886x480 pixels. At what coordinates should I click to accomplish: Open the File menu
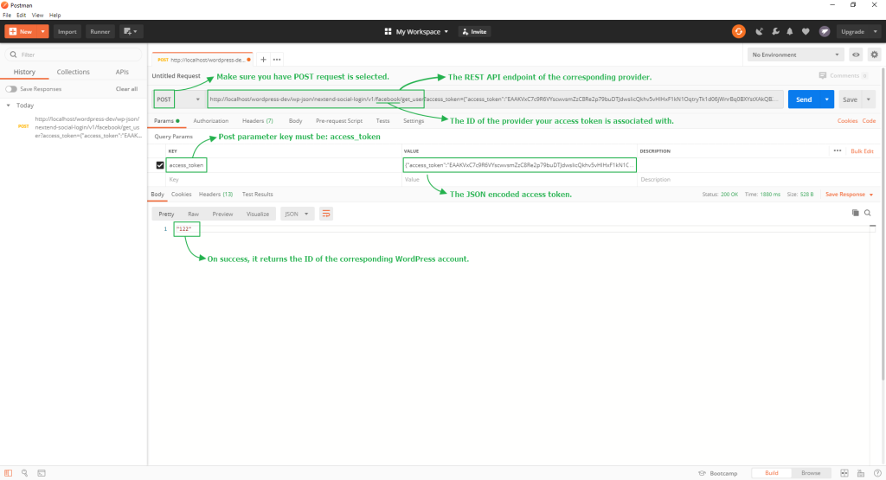7,16
